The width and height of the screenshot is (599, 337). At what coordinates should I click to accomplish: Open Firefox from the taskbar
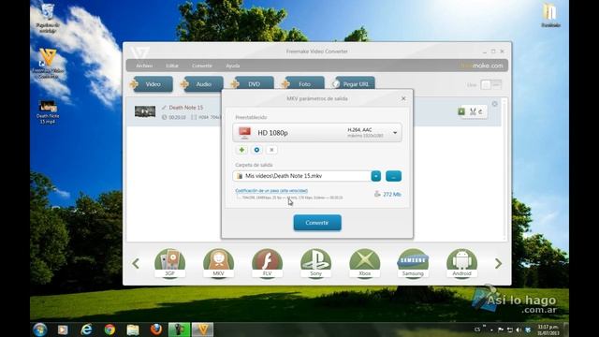tap(156, 330)
